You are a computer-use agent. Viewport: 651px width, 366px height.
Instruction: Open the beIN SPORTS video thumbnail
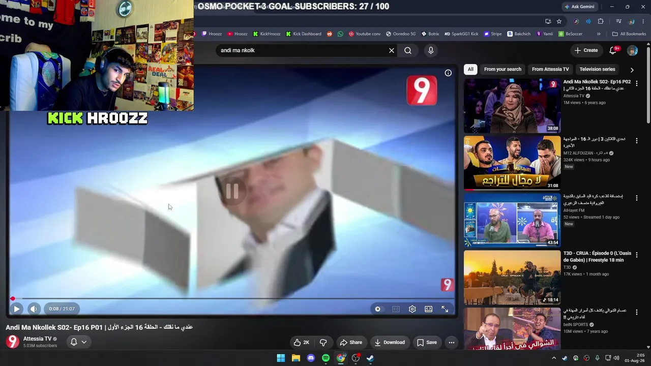pyautogui.click(x=512, y=329)
